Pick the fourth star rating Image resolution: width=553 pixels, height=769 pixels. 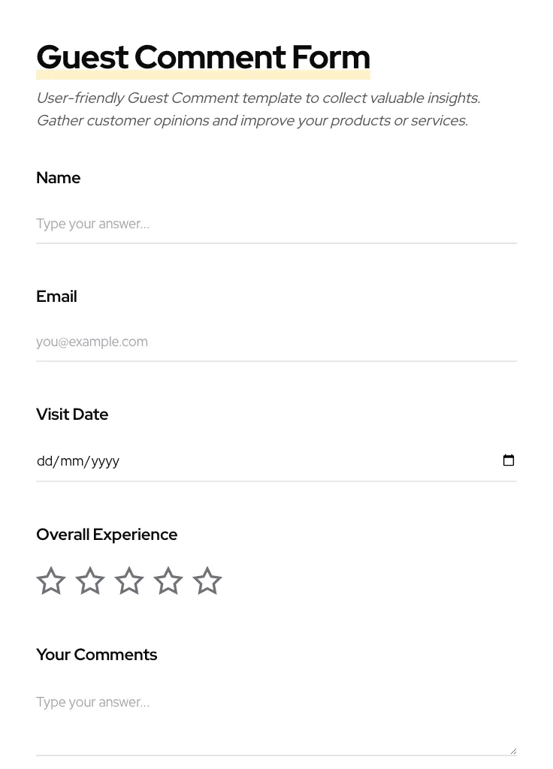click(168, 581)
